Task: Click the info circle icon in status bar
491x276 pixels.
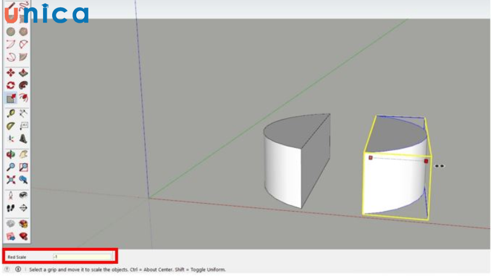Action: (x=17, y=269)
